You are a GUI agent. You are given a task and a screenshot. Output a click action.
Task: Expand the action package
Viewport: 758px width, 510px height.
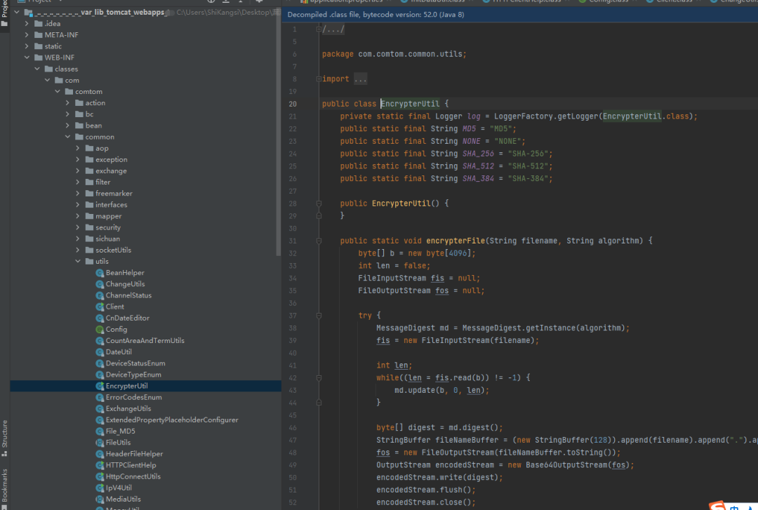(x=67, y=103)
